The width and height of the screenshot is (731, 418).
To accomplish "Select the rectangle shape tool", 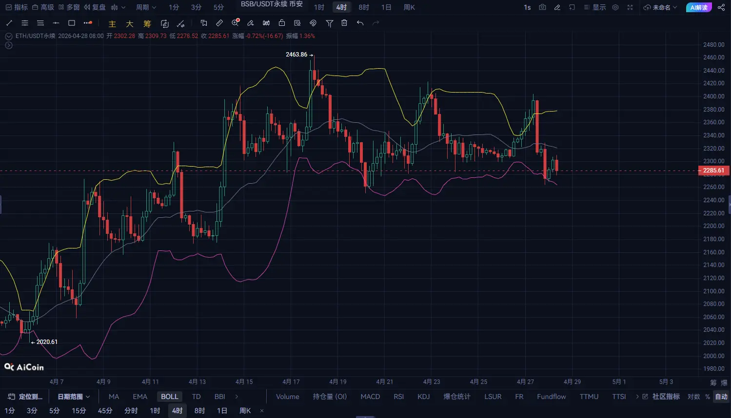I will tap(72, 23).
